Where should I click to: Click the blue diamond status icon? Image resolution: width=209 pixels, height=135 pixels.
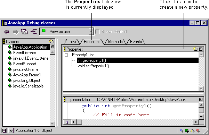tap(182, 131)
